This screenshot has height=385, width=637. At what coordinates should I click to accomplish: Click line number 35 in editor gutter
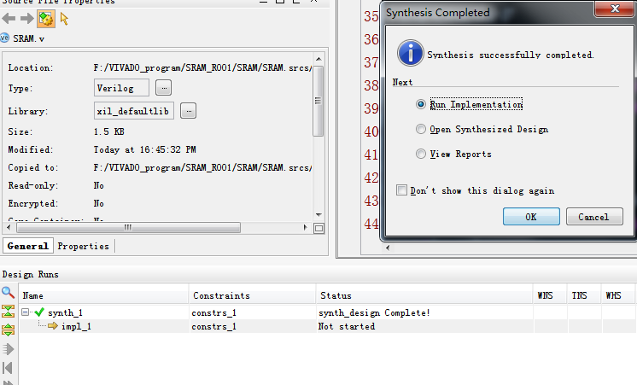point(371,16)
